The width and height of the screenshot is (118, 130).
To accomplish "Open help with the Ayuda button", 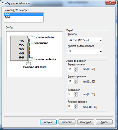I will point(104,122).
